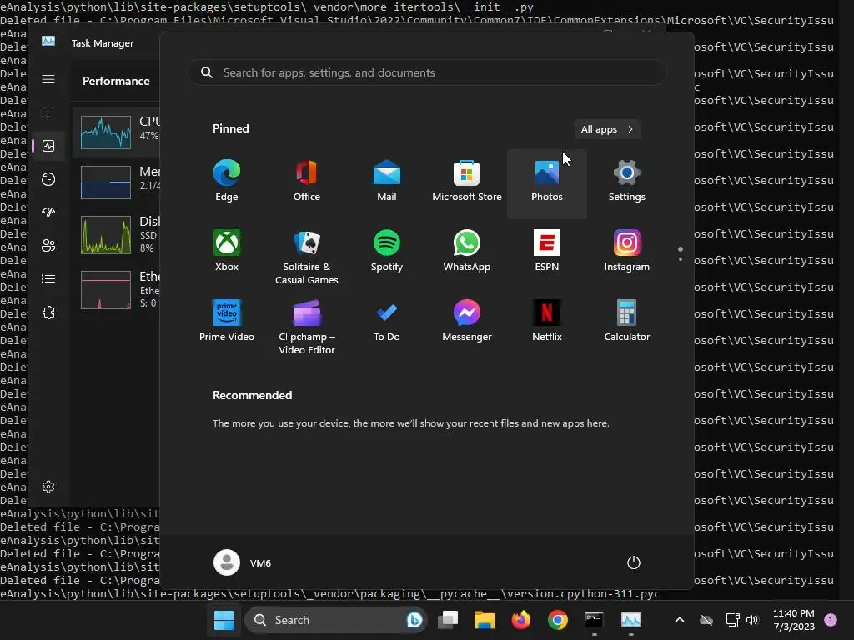Open Task Manager Details page
The height and width of the screenshot is (640, 854).
point(48,278)
